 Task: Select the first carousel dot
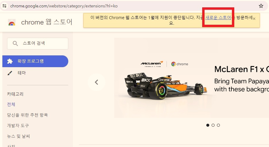click(208, 125)
